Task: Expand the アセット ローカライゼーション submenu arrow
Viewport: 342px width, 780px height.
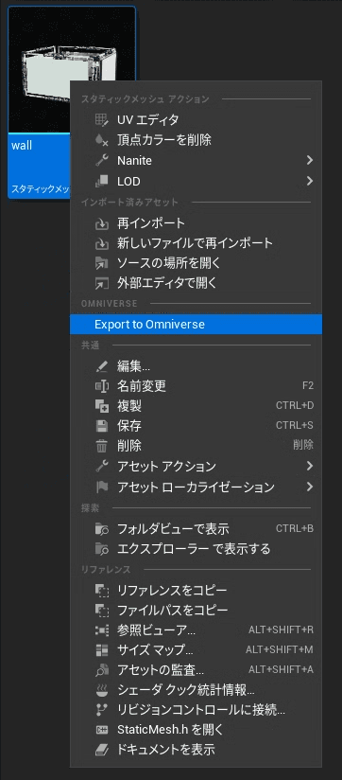Action: [x=310, y=487]
